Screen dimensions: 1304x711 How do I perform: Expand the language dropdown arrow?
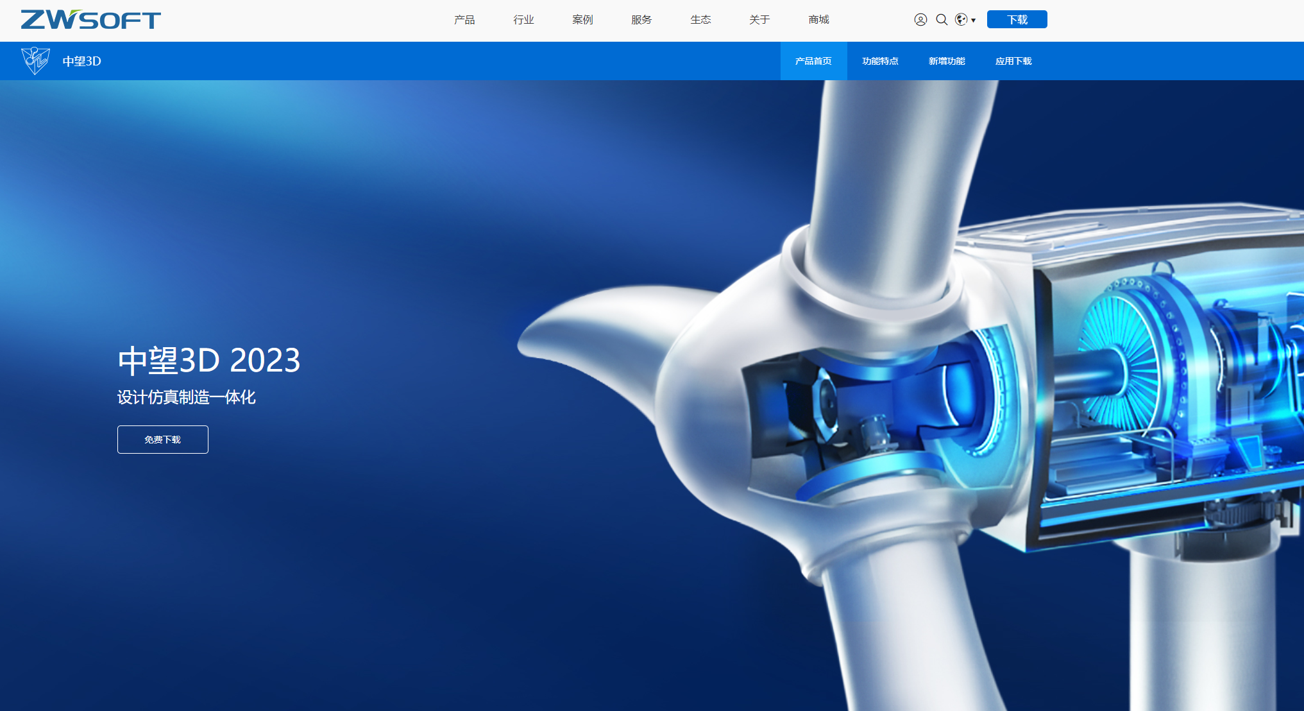point(974,21)
